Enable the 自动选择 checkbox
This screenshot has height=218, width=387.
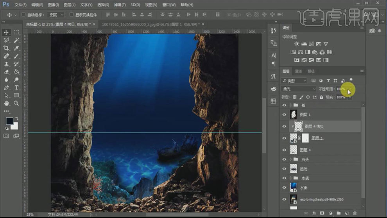pos(23,15)
